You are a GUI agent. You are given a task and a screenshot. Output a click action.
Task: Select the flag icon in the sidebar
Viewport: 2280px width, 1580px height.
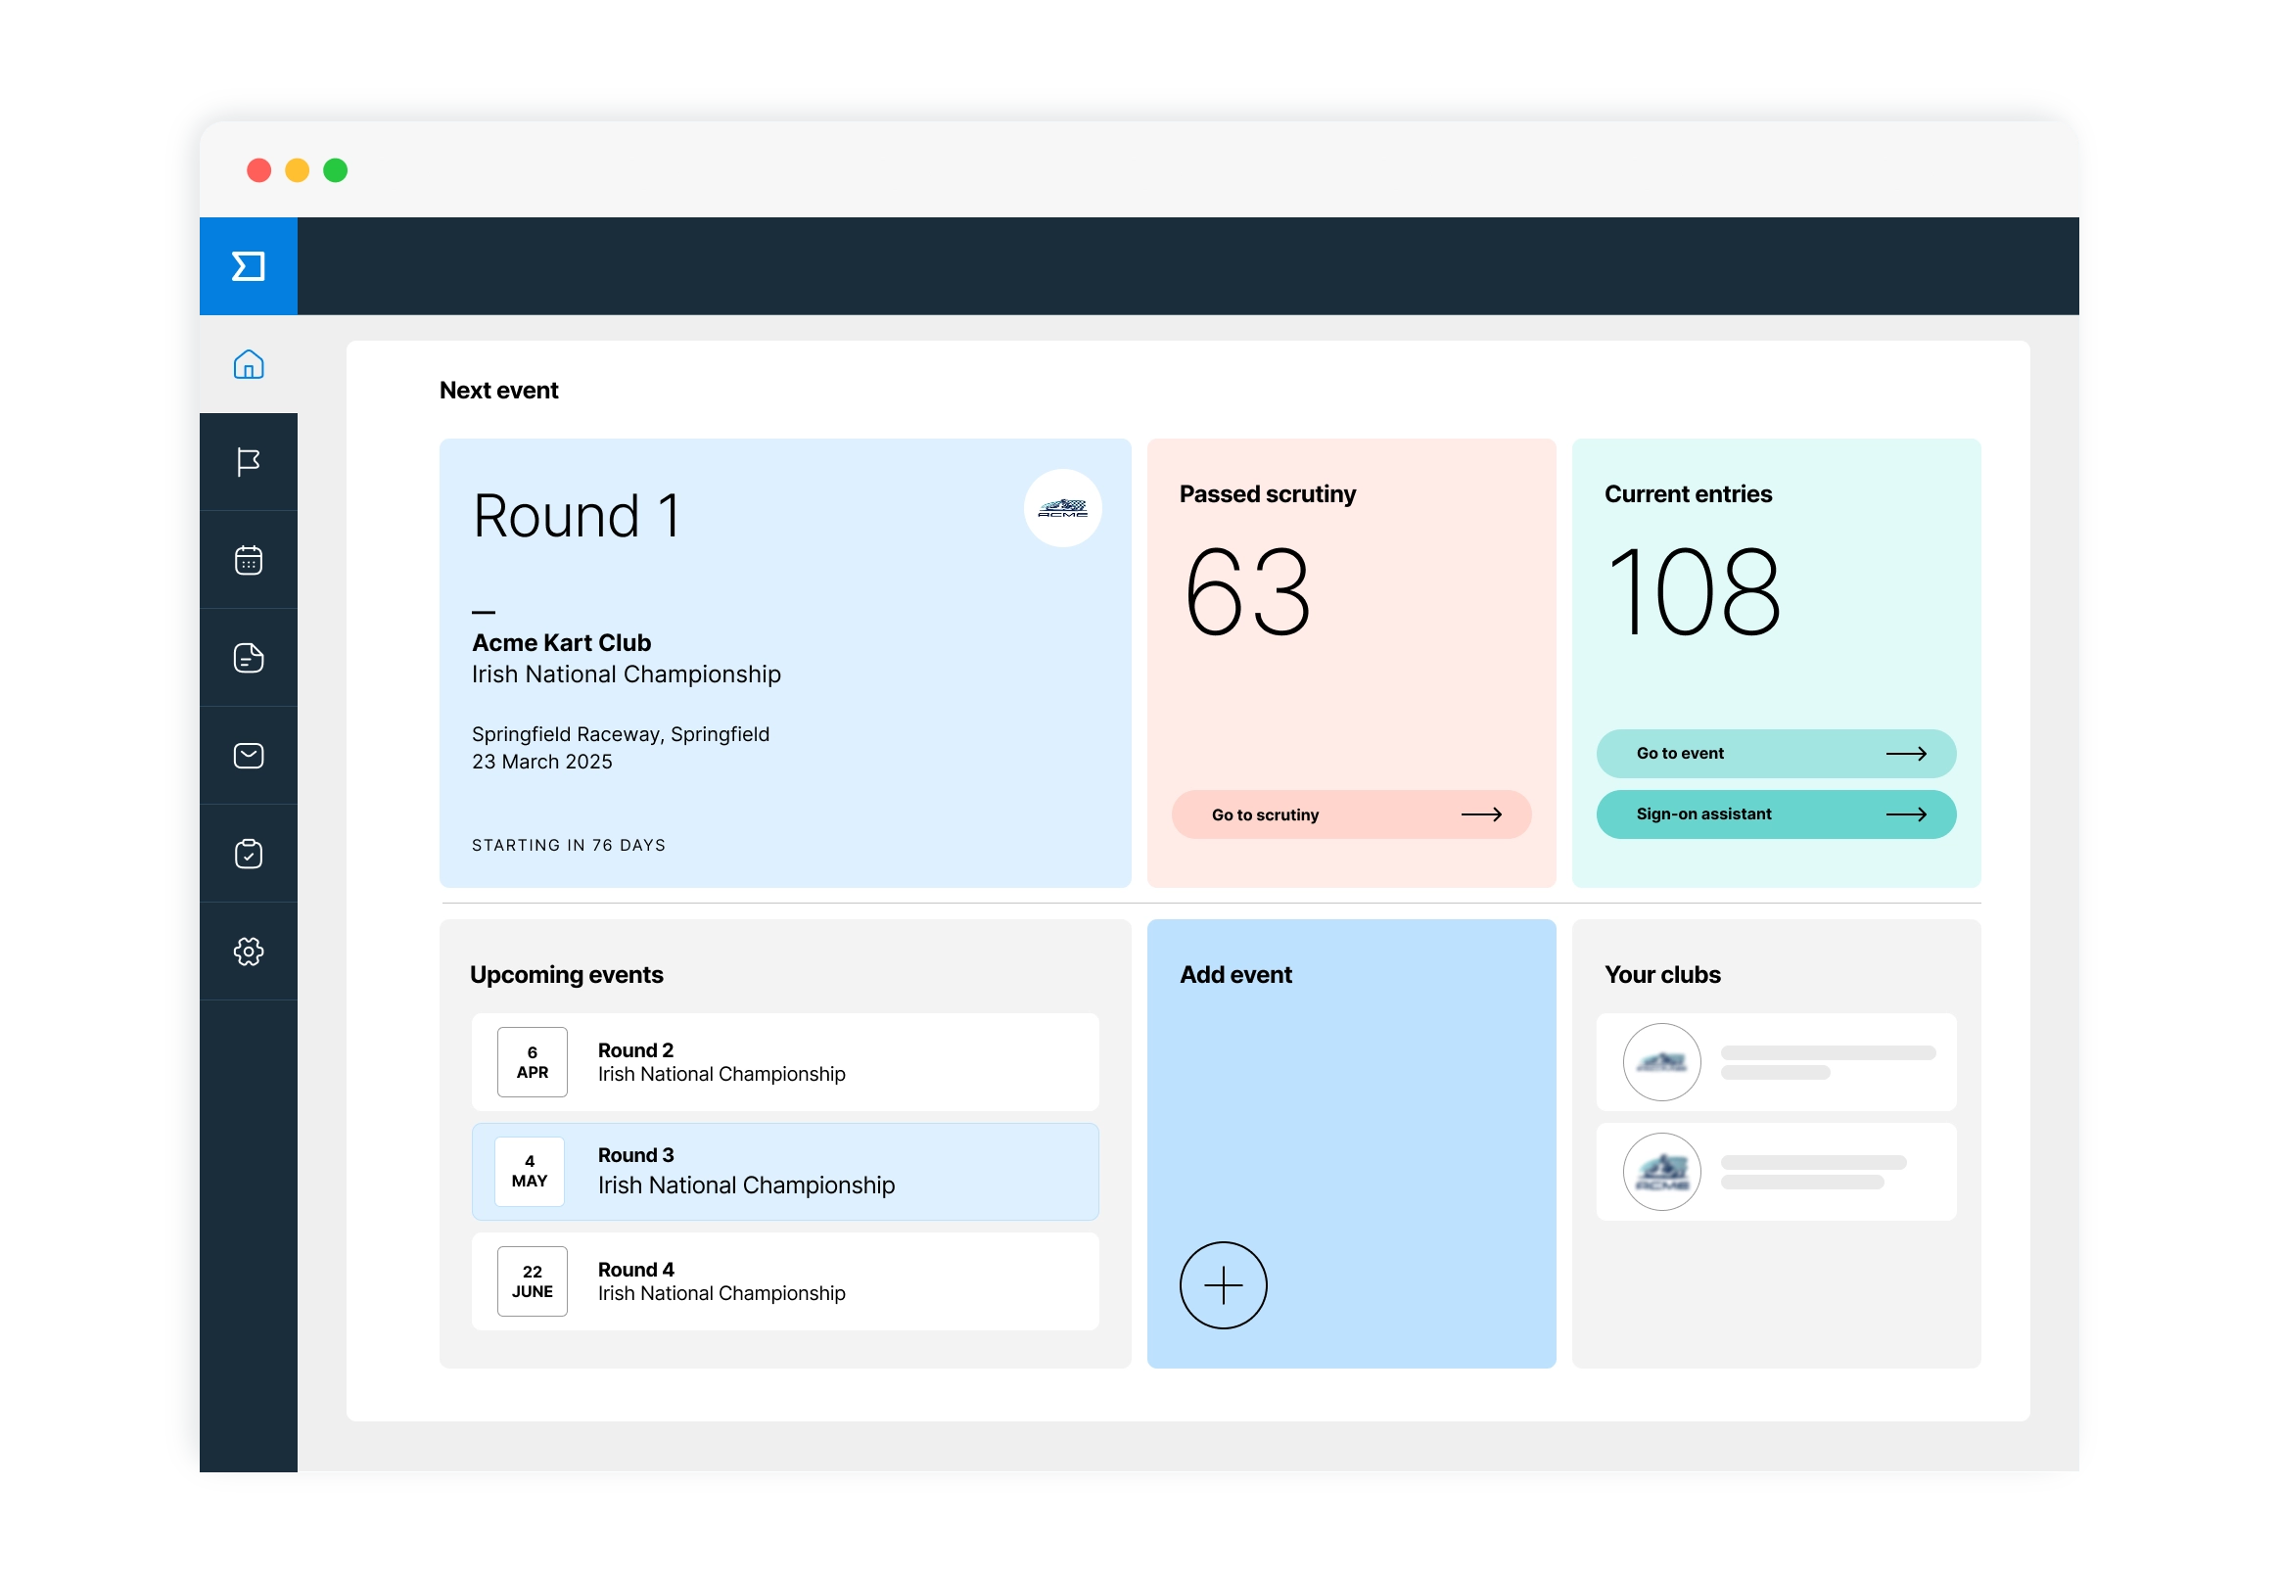(x=248, y=461)
